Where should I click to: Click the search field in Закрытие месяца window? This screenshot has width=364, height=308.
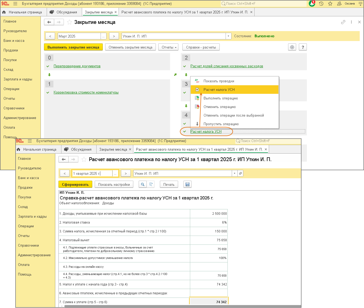tap(263, 4)
